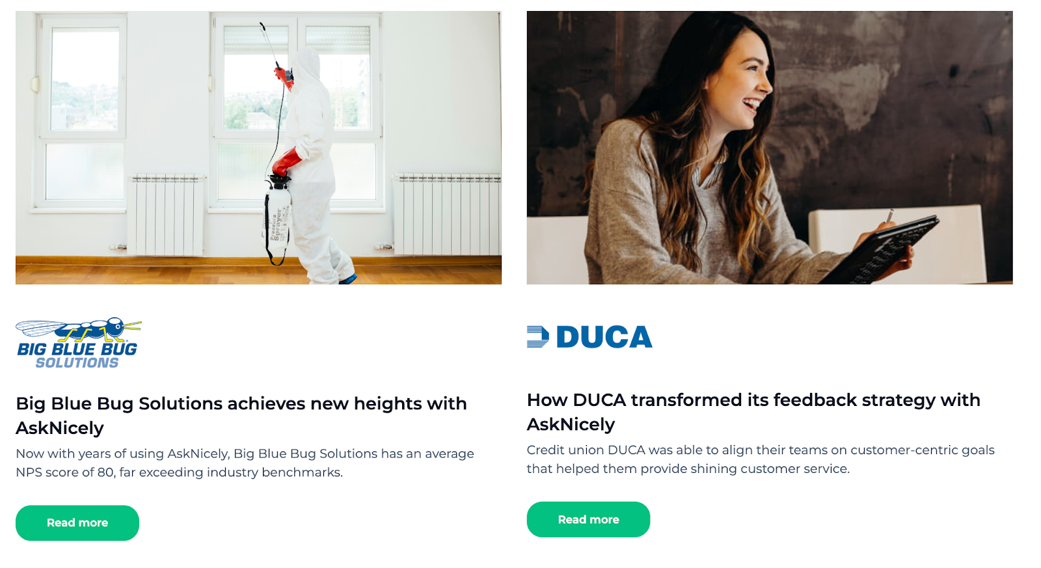Viewport: 1041px width, 568px height.
Task: Click Read more under the DUCA story
Action: pyautogui.click(x=588, y=519)
